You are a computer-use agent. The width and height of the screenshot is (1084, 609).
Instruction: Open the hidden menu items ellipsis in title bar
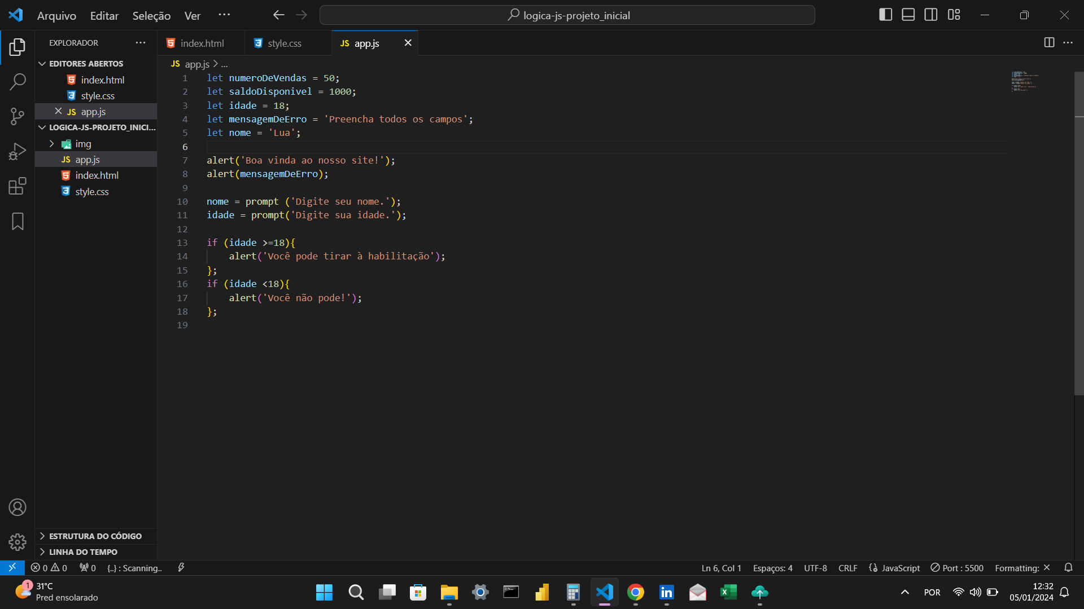[224, 15]
